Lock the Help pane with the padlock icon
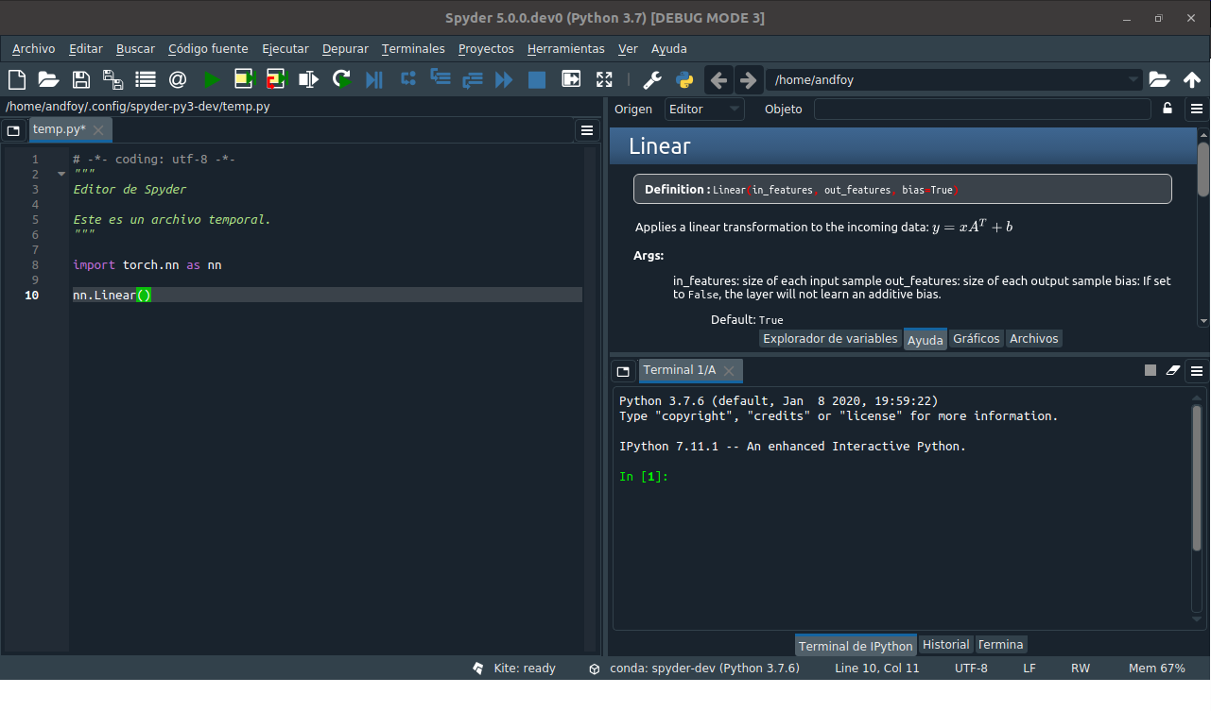 tap(1167, 109)
